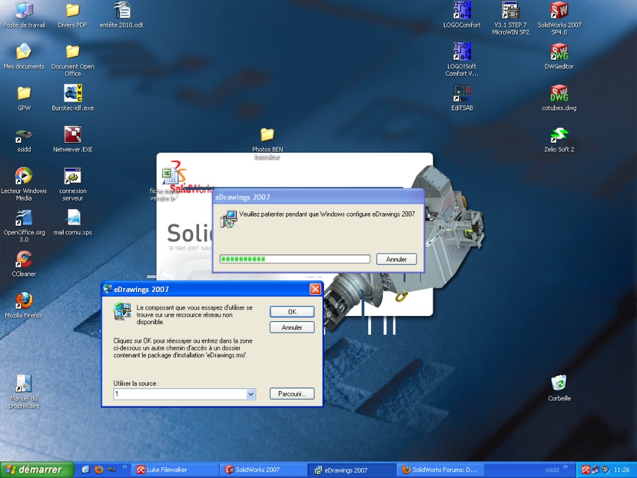The image size is (637, 478).
Task: Switch to SolidWorks 2007 taskbar item
Action: click(x=264, y=470)
